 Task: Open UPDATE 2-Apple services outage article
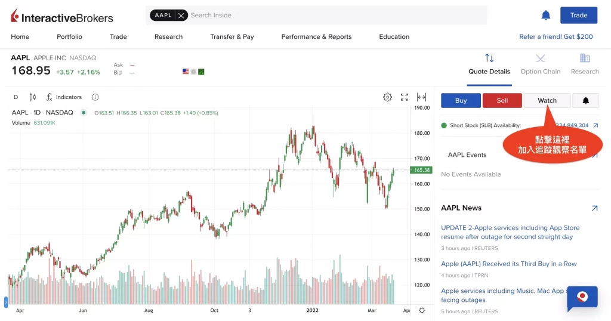tap(510, 232)
